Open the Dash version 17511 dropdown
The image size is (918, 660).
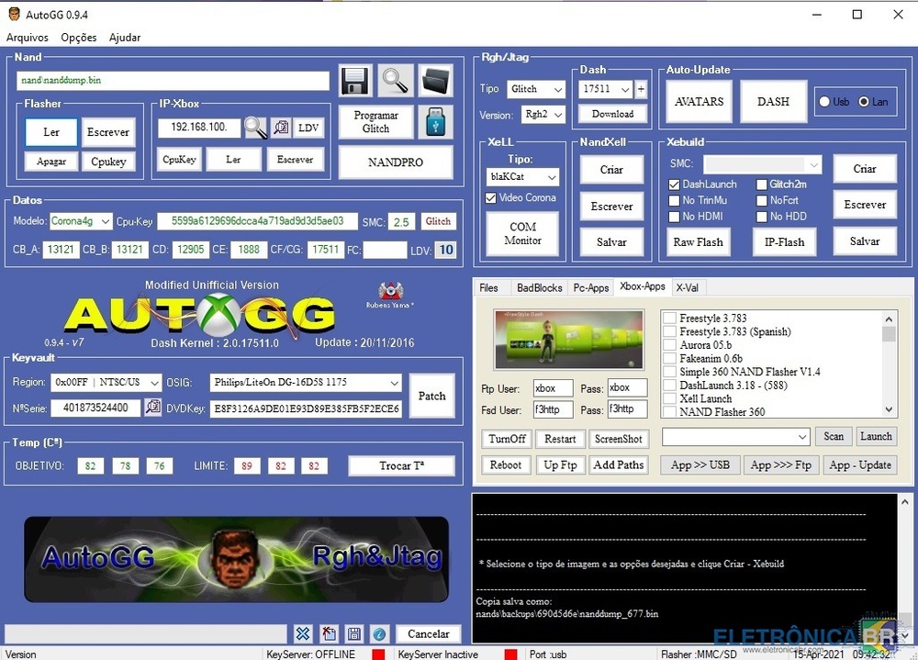625,90
